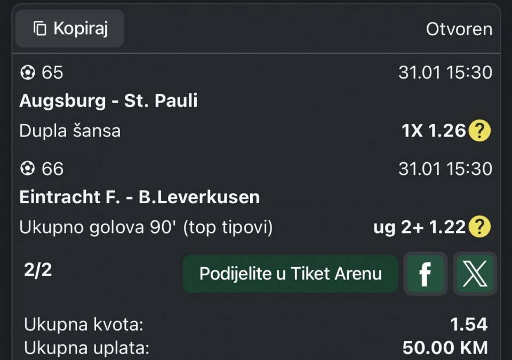Open the Eintracht F. - B.Leverkusen match
Screen dimensions: 512x360
click(139, 197)
